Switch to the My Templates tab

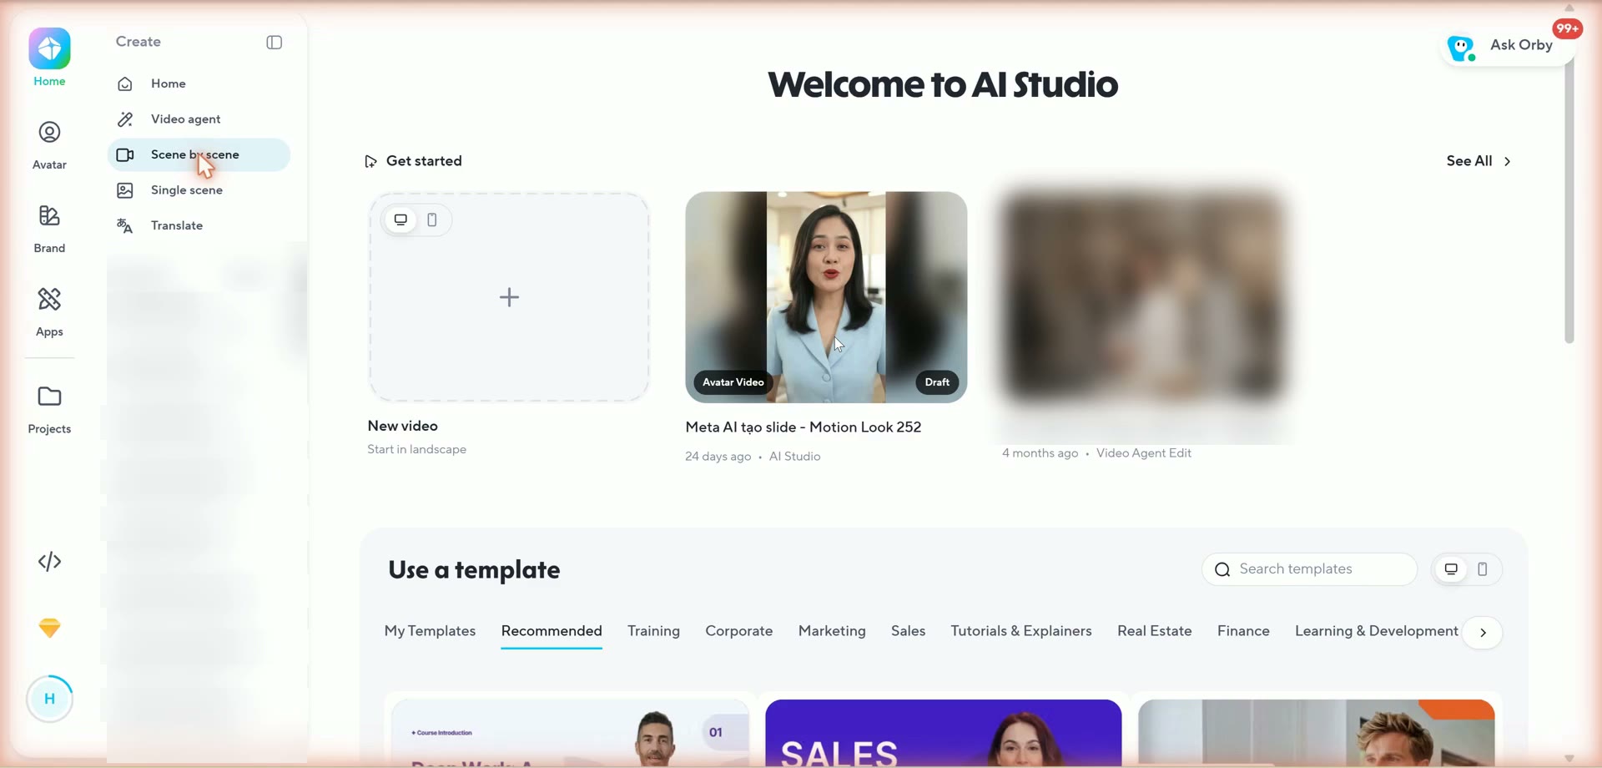pos(430,631)
